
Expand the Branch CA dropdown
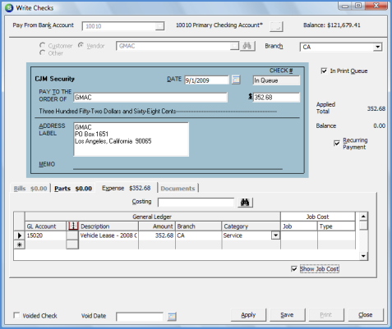point(377,47)
